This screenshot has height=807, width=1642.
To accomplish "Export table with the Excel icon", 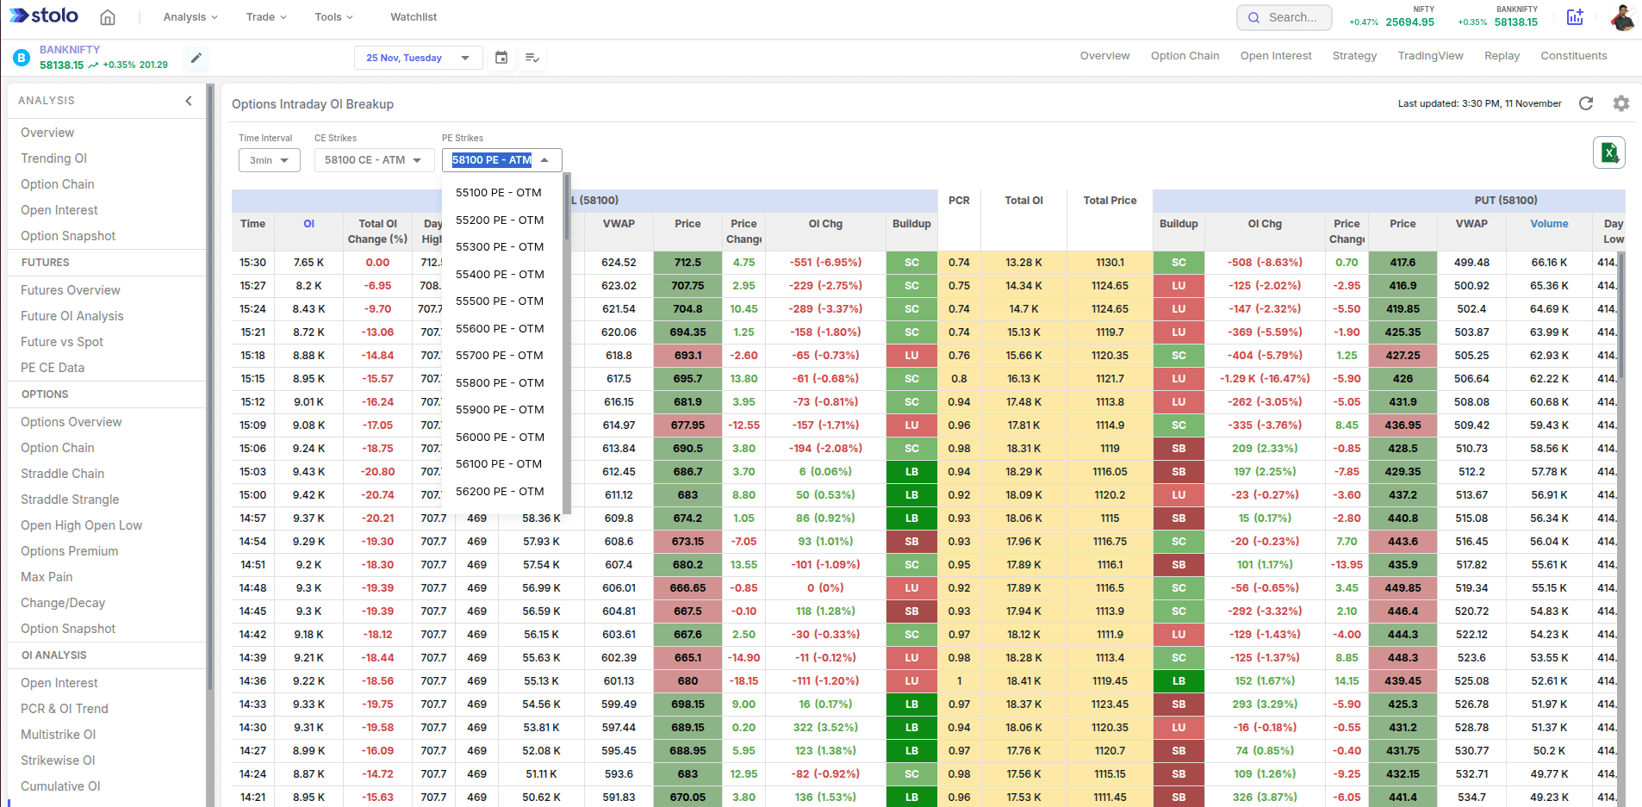I will click(1608, 153).
